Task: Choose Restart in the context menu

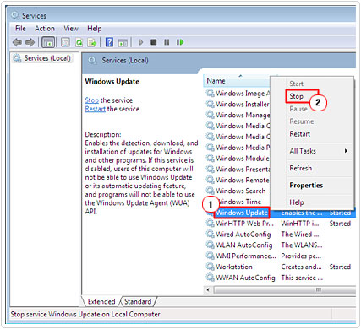Action: pyautogui.click(x=300, y=134)
